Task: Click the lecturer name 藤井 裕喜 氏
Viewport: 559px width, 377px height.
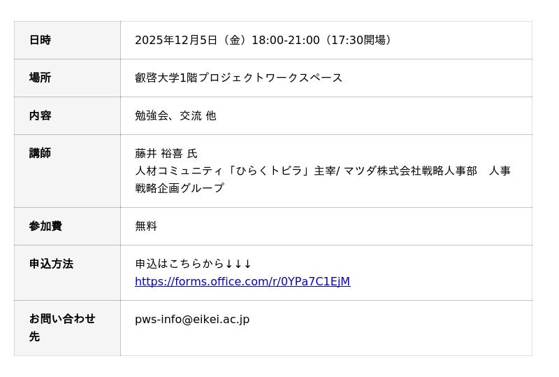Action: coord(166,153)
